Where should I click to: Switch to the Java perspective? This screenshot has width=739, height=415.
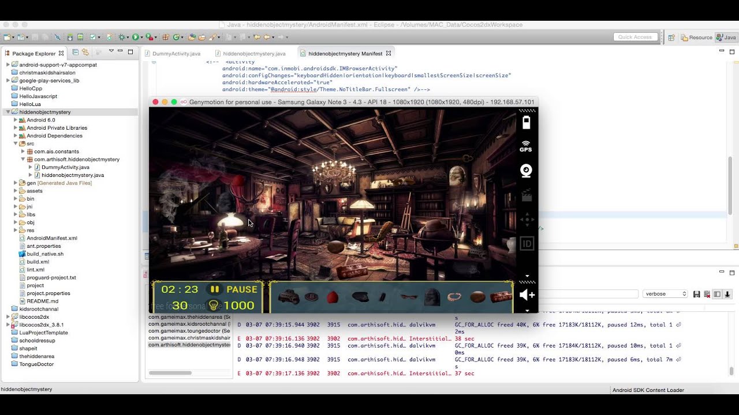[726, 37]
